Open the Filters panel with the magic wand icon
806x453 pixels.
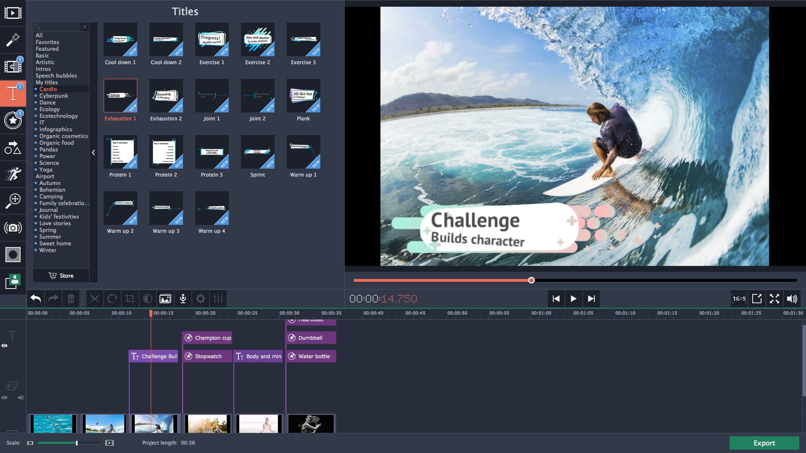(x=13, y=40)
